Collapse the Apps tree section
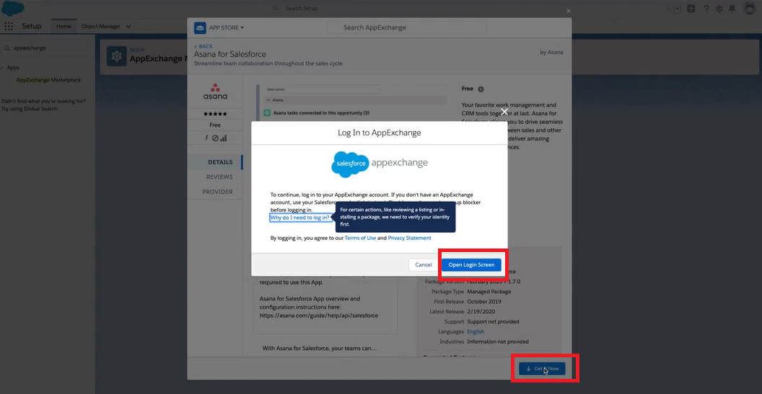The image size is (762, 394). (x=2, y=68)
